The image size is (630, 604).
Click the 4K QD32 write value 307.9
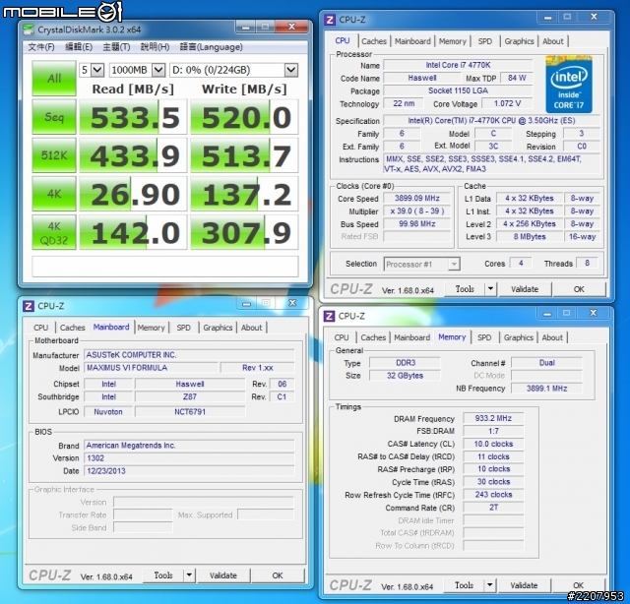[x=244, y=232]
